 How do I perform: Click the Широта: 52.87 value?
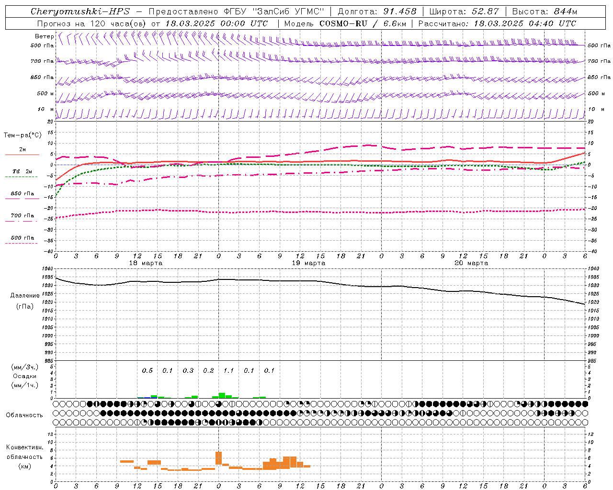[464, 11]
